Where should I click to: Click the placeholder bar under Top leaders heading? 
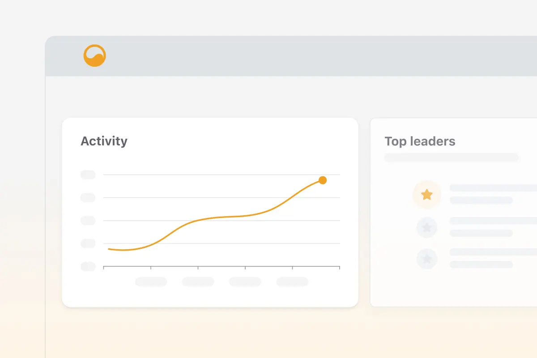click(451, 158)
